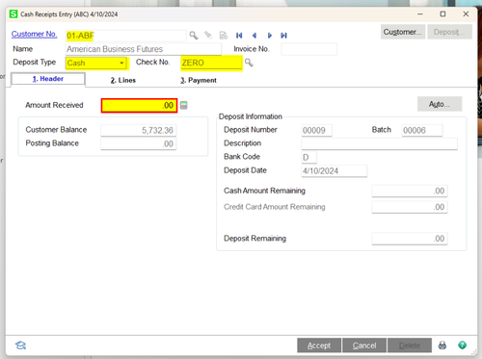Click the window title 'Cash Receipts Entry (ABC) 4/10/2024'
The width and height of the screenshot is (482, 359).
point(69,14)
